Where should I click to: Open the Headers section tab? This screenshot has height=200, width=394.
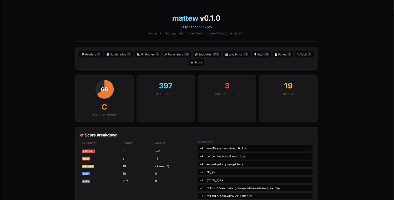pyautogui.click(x=91, y=54)
